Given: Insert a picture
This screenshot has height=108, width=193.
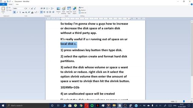Looking at the screenshot, I should pyautogui.click(x=59, y=9).
